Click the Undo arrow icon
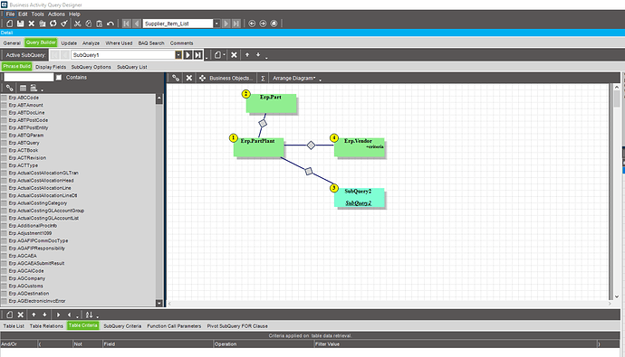 pos(111,23)
